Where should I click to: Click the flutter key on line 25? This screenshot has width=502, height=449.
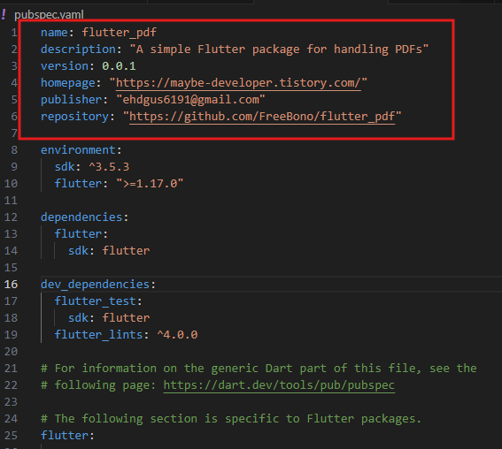(x=65, y=435)
